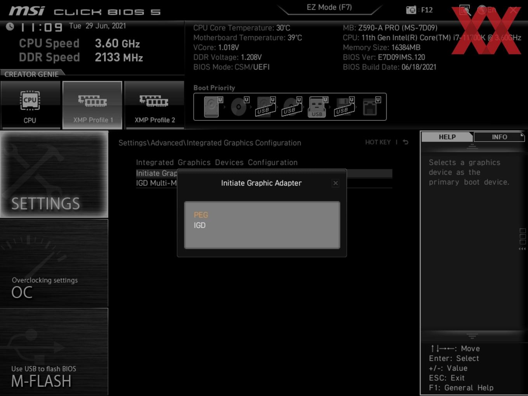
Task: Click the MSI logo
Action: pyautogui.click(x=26, y=10)
